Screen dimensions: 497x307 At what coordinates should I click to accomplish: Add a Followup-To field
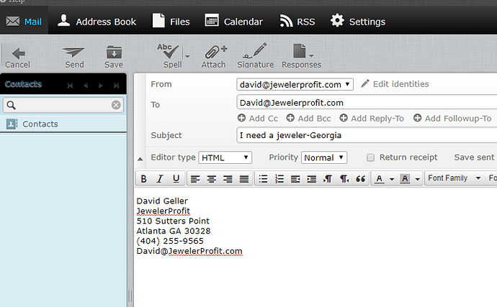pos(452,119)
